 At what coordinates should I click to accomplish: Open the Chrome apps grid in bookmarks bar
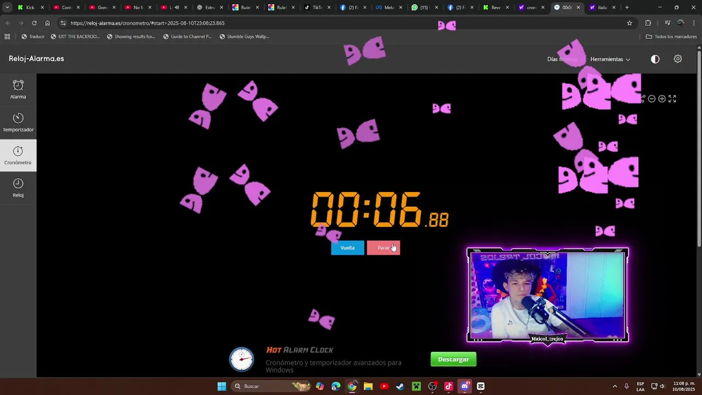7,37
